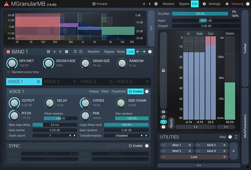
Task: Toggle the Random every time switch
Action: (x=9, y=72)
